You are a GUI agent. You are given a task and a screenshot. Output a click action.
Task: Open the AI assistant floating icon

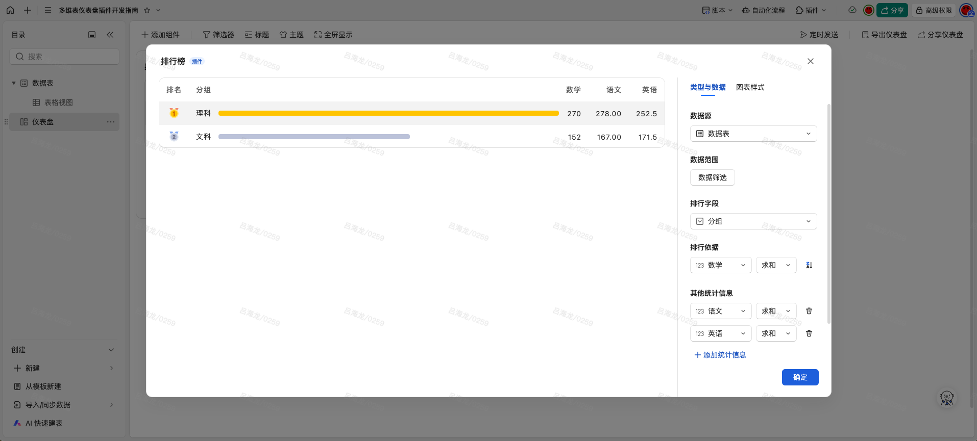pos(946,398)
